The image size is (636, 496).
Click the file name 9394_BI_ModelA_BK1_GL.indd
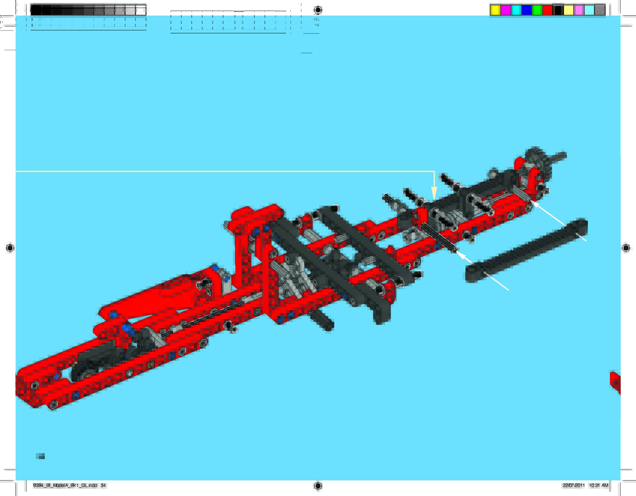click(x=65, y=486)
